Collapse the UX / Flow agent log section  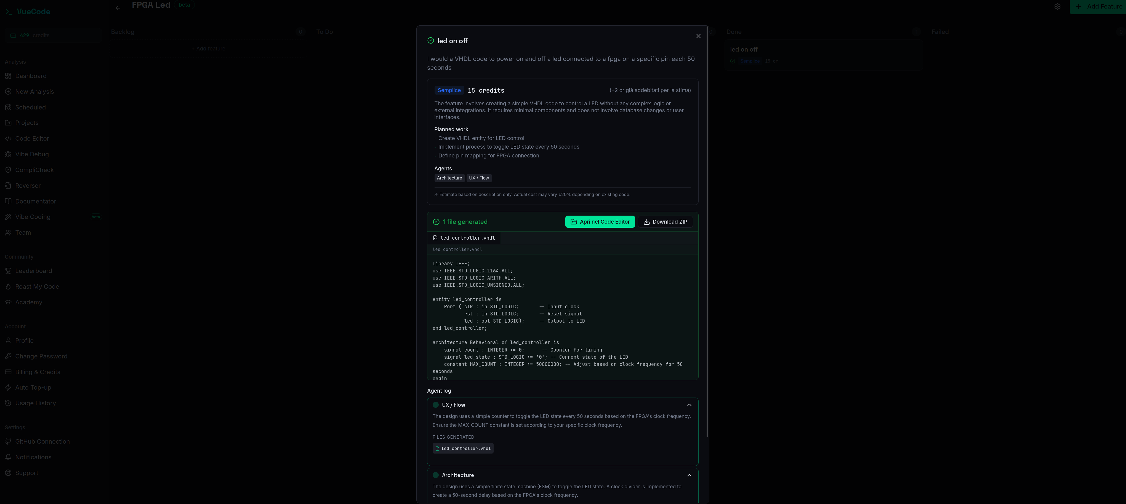689,404
